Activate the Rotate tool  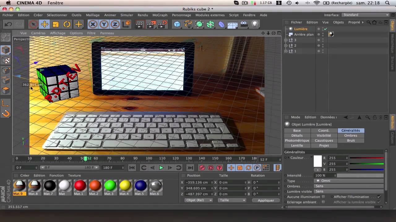[x=67, y=24]
